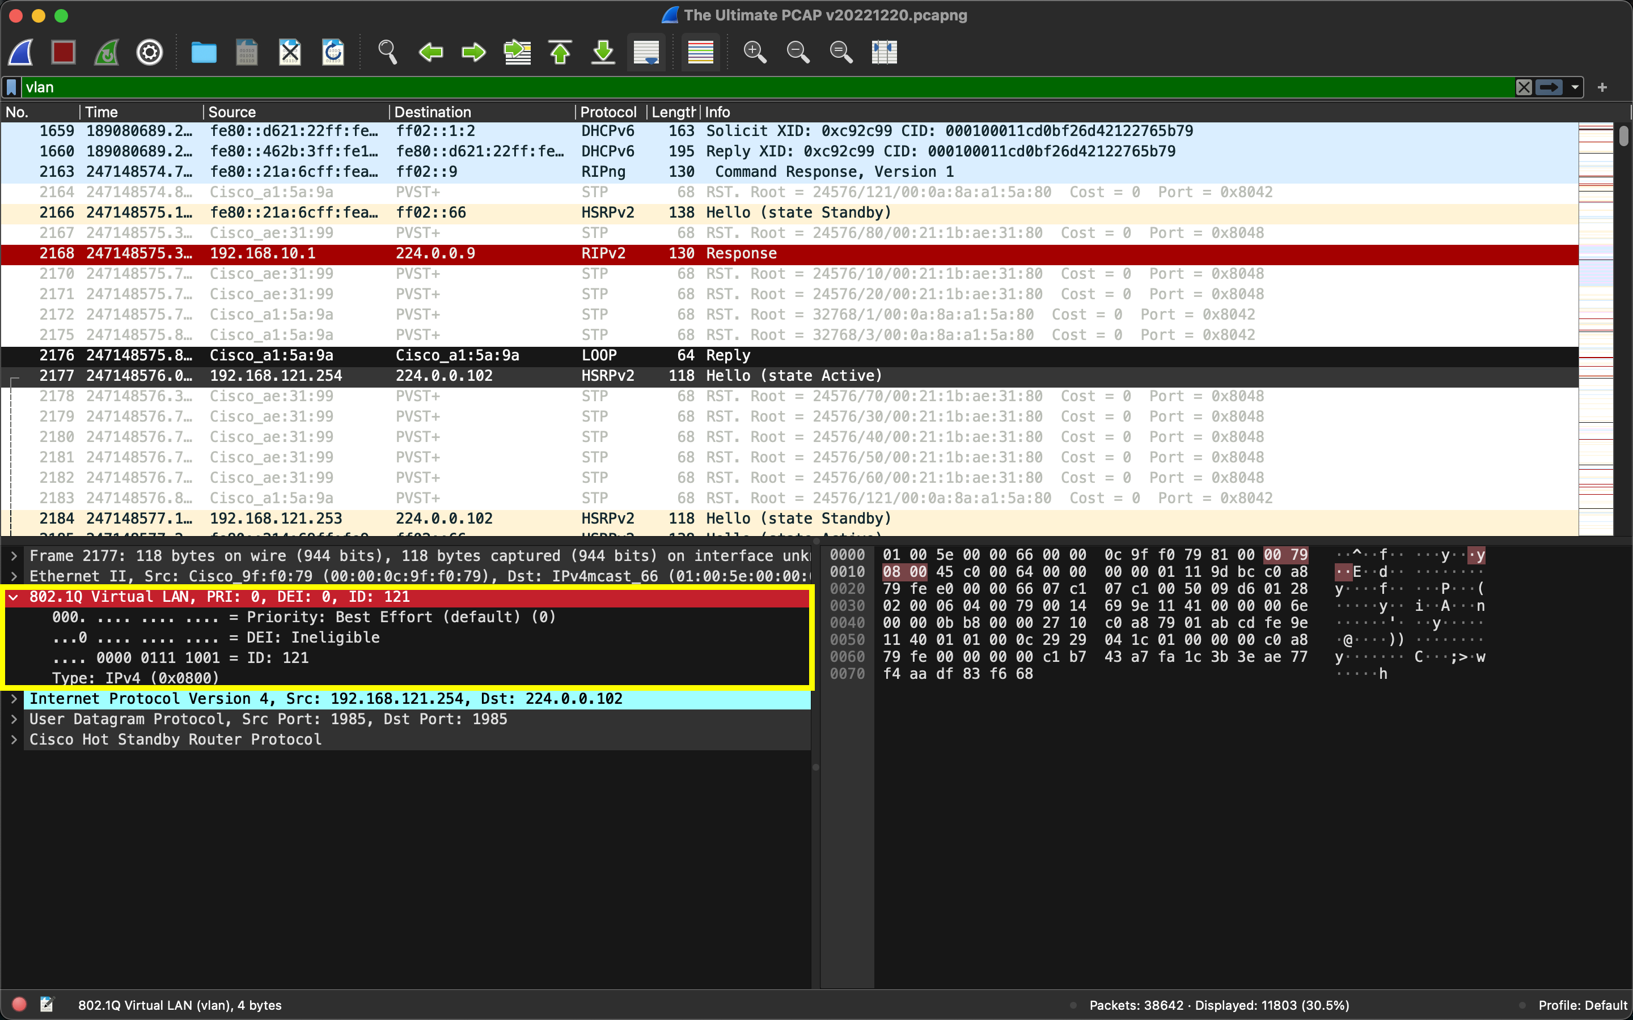Find a packet with the magnifier icon
The width and height of the screenshot is (1633, 1020).
point(387,52)
